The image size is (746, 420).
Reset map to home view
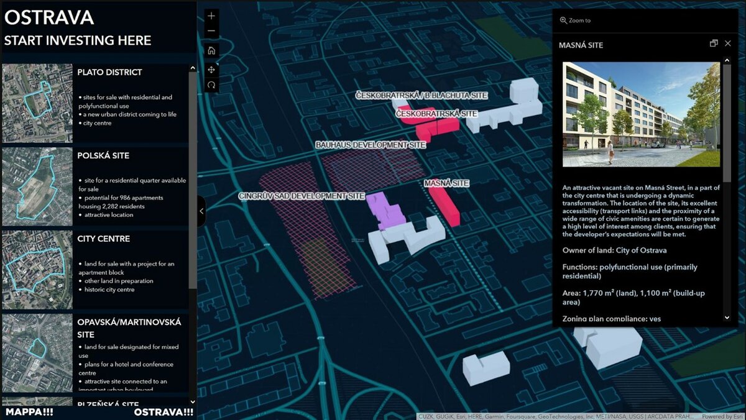(211, 50)
